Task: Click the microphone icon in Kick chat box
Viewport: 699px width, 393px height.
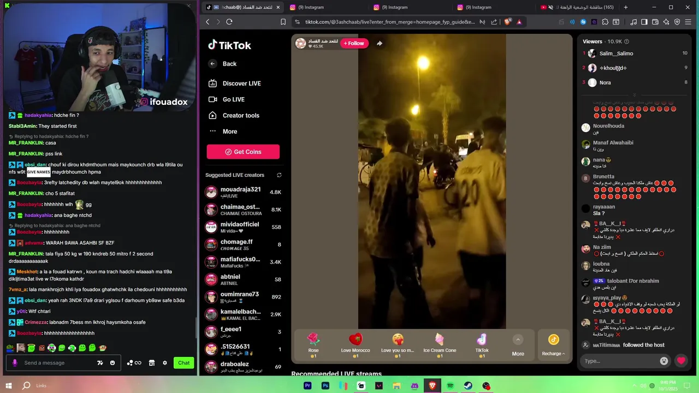Action: (x=15, y=362)
